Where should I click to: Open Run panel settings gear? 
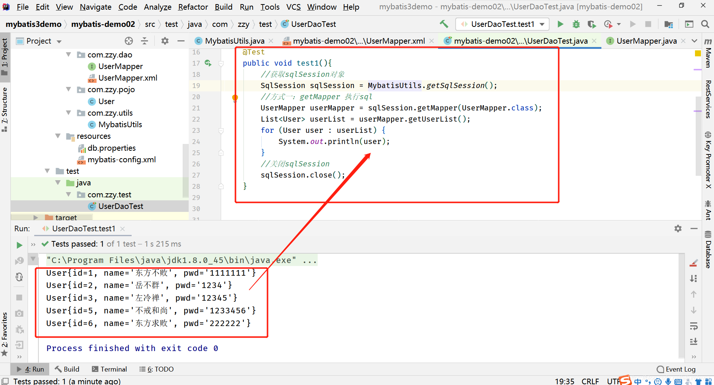[678, 229]
